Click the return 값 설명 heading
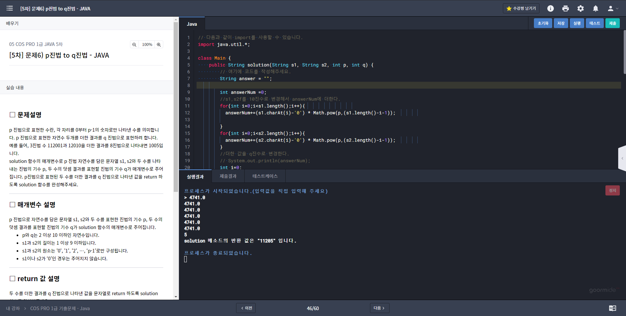Screen dimensions: 626x316 click(x=35, y=279)
